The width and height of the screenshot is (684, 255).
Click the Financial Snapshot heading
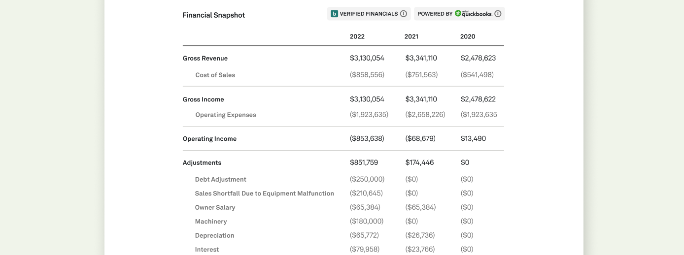coord(213,15)
